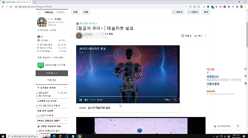Open the purple V extension icon
This screenshot has width=248, height=138.
216,7
